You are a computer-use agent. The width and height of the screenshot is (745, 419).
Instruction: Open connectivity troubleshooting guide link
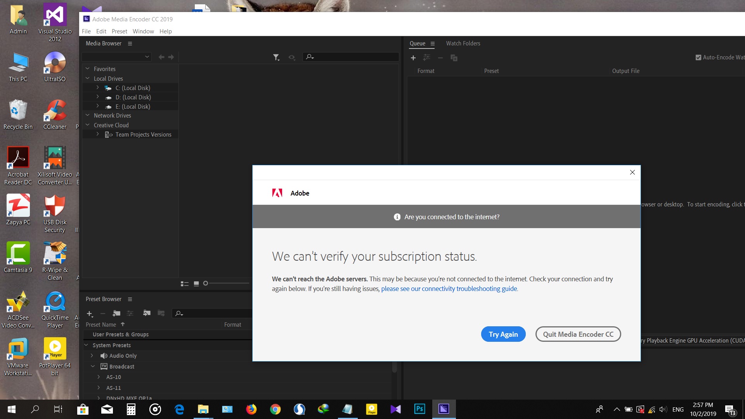click(x=449, y=289)
